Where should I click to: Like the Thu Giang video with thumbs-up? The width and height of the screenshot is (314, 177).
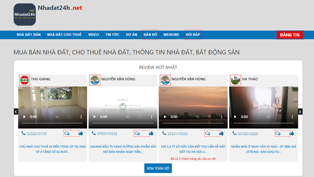pos(81,133)
